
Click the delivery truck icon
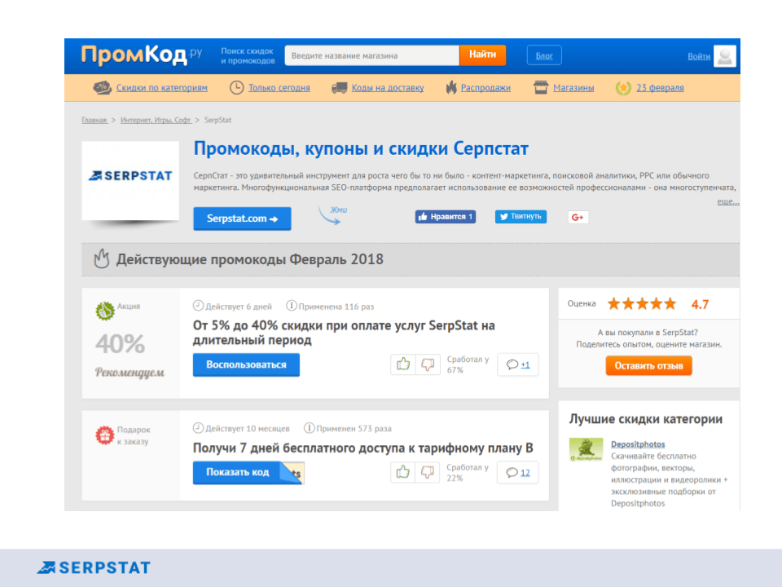339,88
